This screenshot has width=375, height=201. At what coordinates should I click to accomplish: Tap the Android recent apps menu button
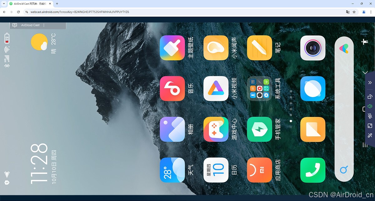tap(365, 145)
